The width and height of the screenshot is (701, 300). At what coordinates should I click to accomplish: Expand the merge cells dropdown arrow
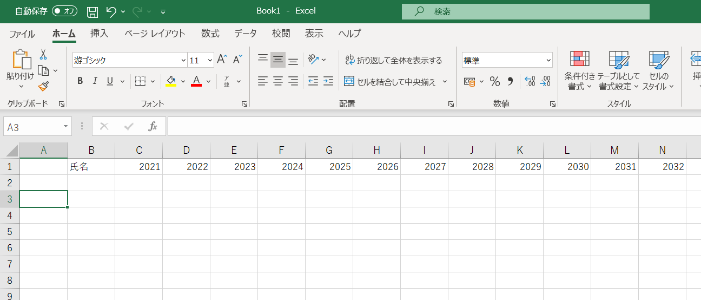tap(445, 82)
